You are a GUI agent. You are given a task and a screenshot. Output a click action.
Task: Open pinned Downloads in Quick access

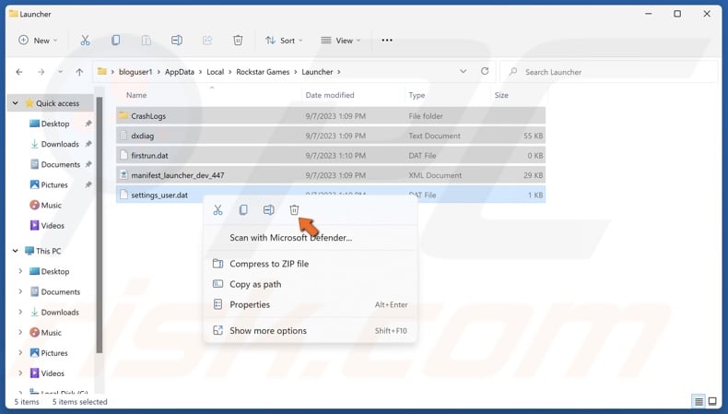59,144
